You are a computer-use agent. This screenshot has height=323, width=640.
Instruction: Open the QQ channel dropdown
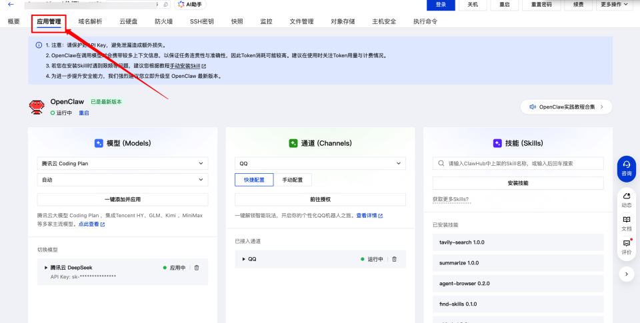320,164
